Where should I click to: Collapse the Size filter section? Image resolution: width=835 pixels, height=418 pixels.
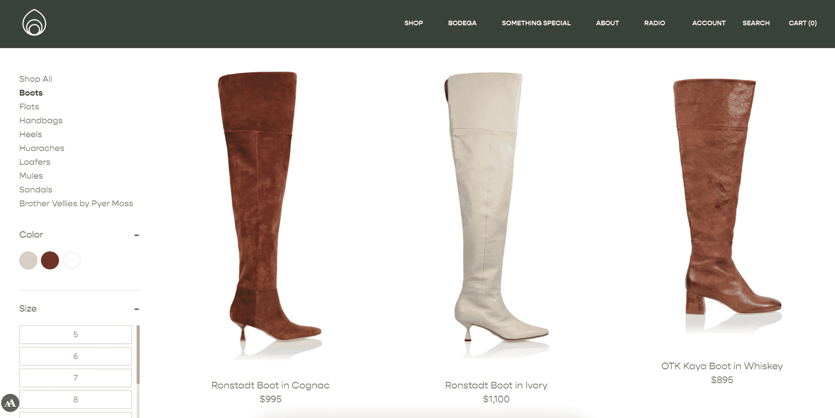tap(136, 309)
